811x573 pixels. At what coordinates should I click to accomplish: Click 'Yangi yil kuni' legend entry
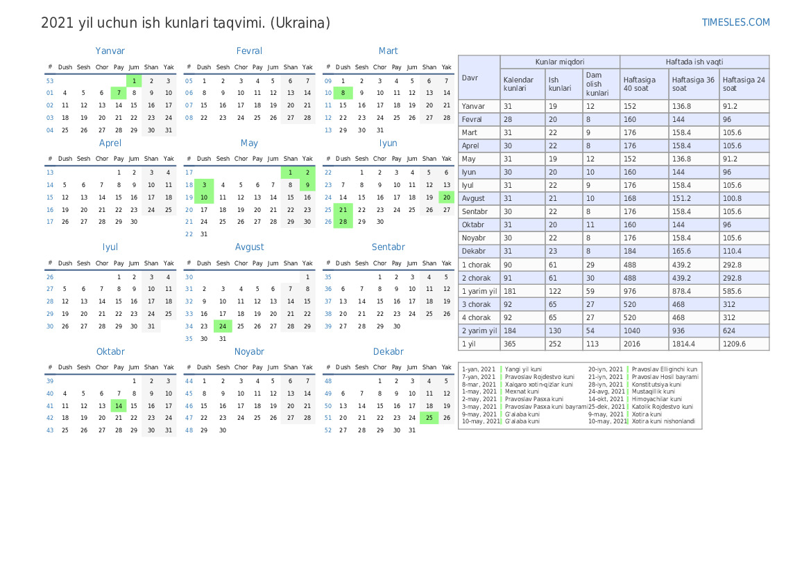[x=524, y=369]
